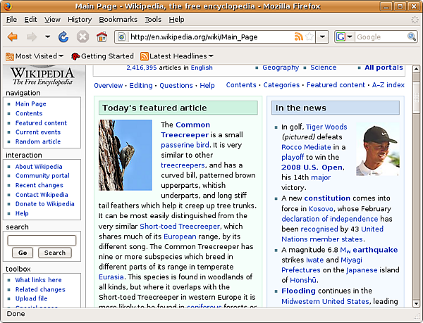The width and height of the screenshot is (423, 323).
Task: Open the Latest Headlines feed dropdown
Action: coord(177,56)
